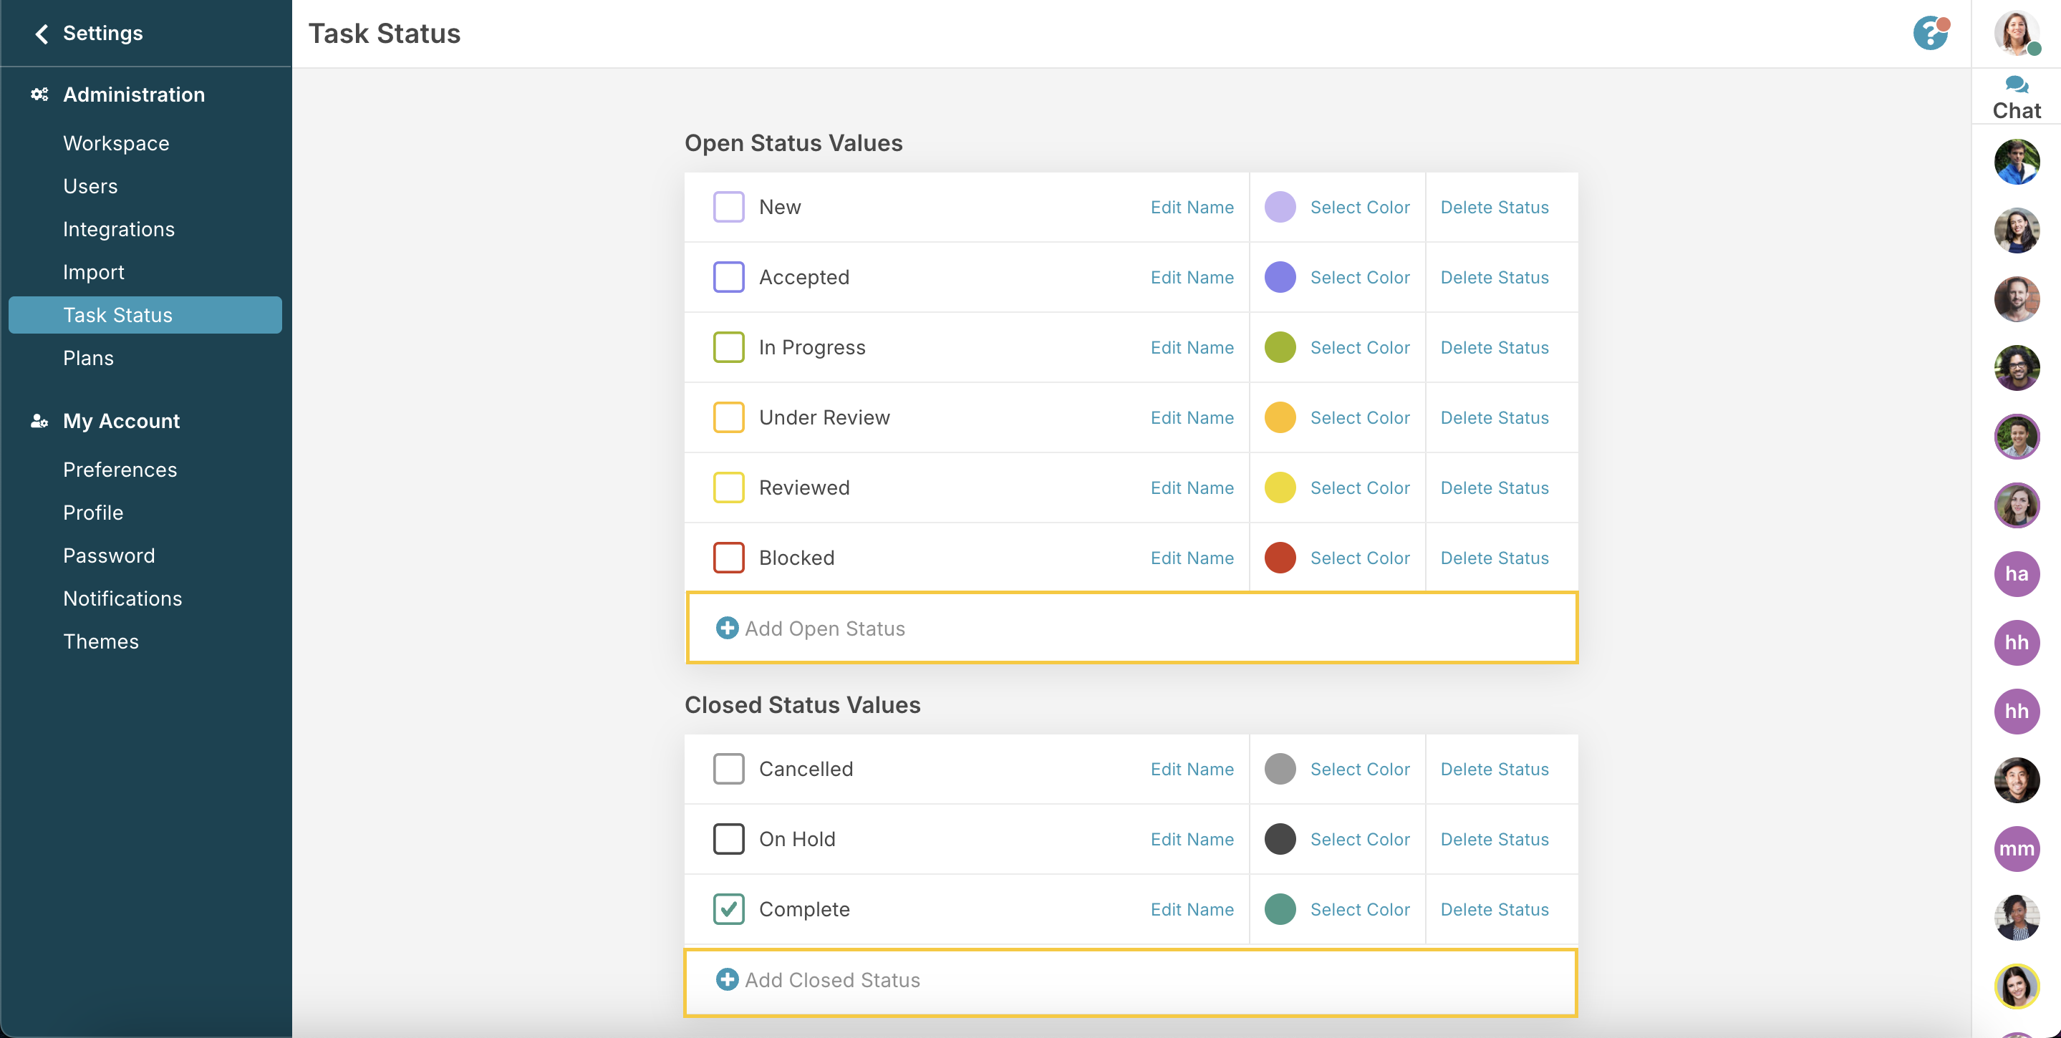Click the back chevron next to Settings
Image resolution: width=2061 pixels, height=1038 pixels.
point(41,33)
